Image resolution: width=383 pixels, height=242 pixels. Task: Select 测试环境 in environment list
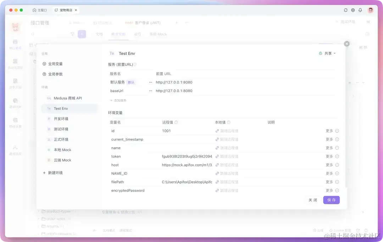pyautogui.click(x=70, y=129)
